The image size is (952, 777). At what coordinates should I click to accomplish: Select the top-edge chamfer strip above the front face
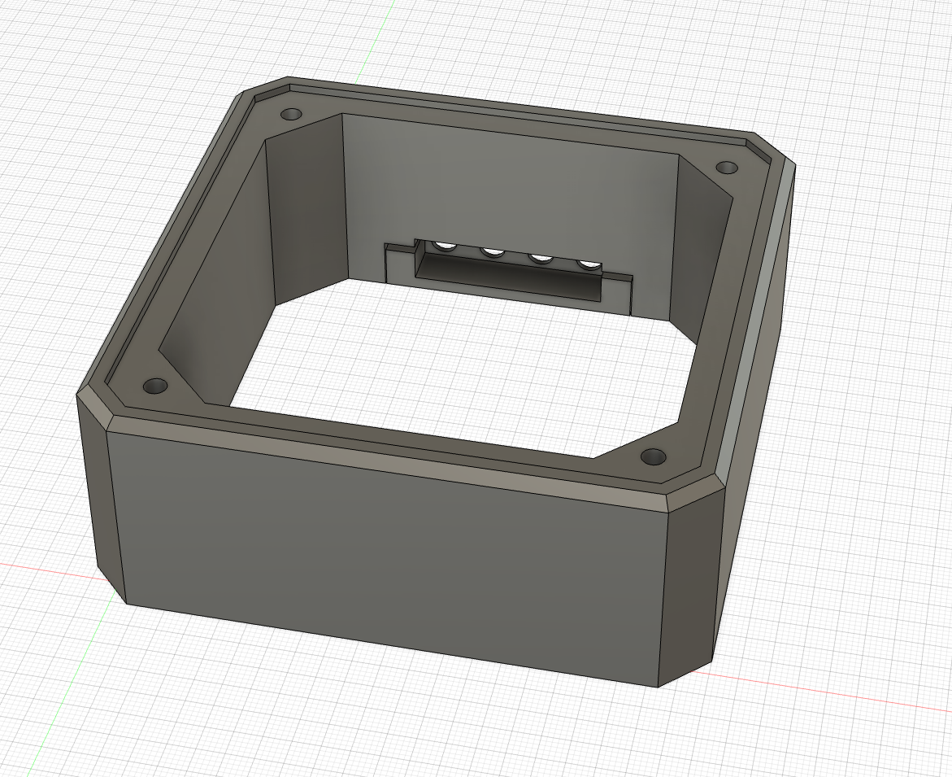point(389,463)
